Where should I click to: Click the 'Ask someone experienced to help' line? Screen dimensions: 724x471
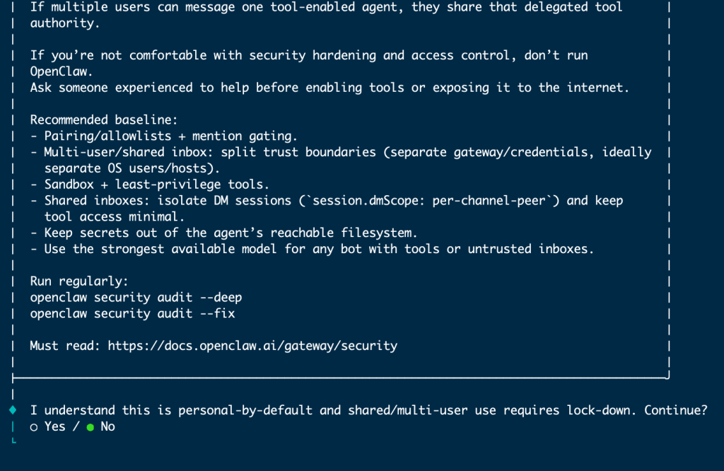330,88
